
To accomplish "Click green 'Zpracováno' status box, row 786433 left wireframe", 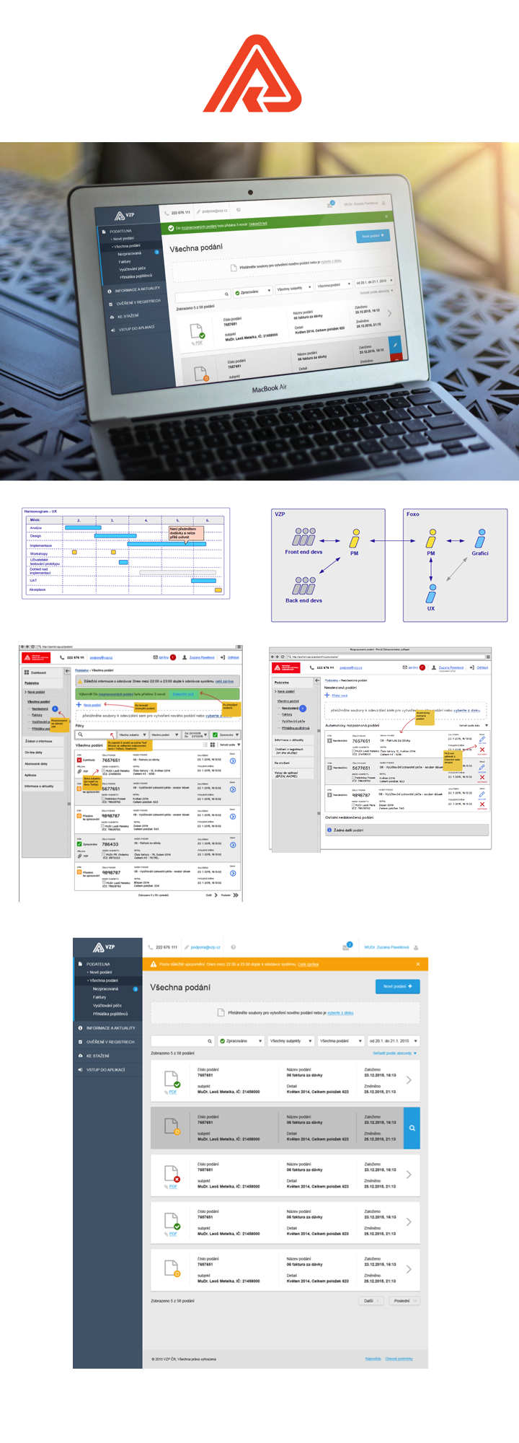I will pyautogui.click(x=79, y=843).
